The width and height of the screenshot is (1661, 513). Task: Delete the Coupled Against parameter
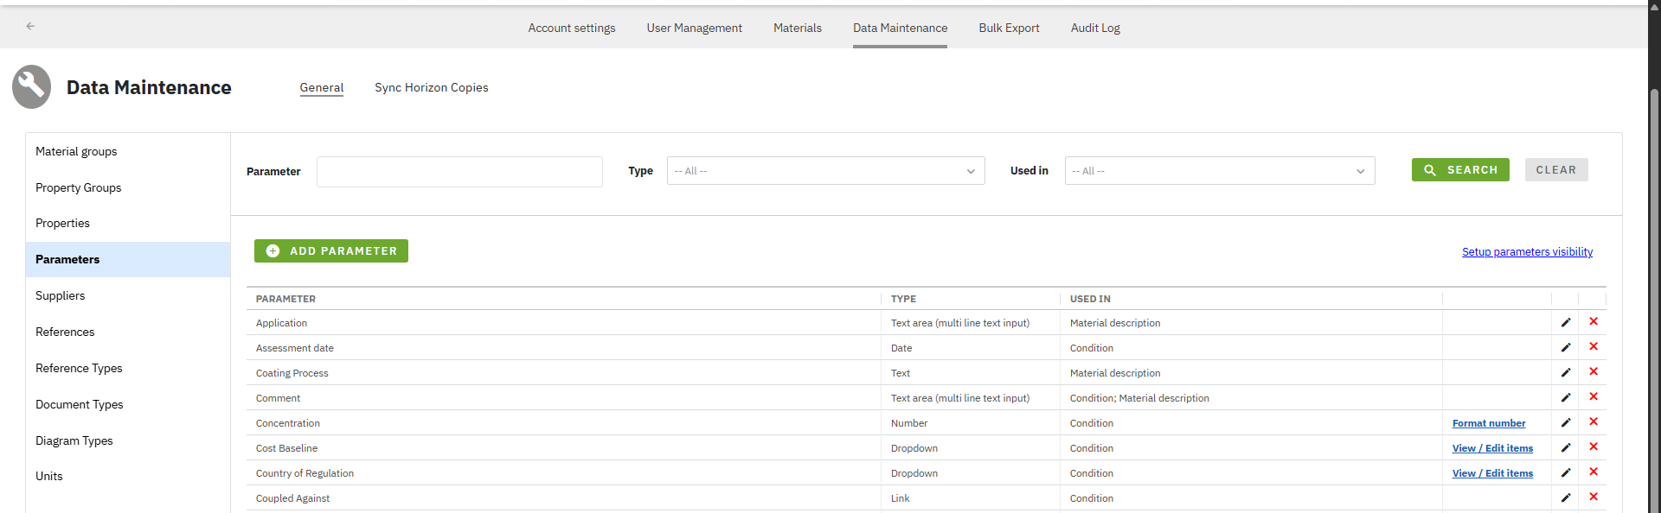[x=1593, y=497]
